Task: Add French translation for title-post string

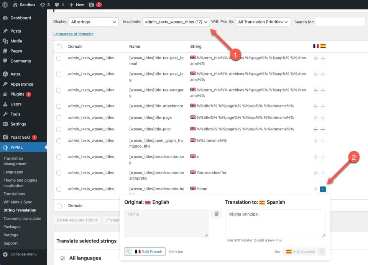Action: 315,129
